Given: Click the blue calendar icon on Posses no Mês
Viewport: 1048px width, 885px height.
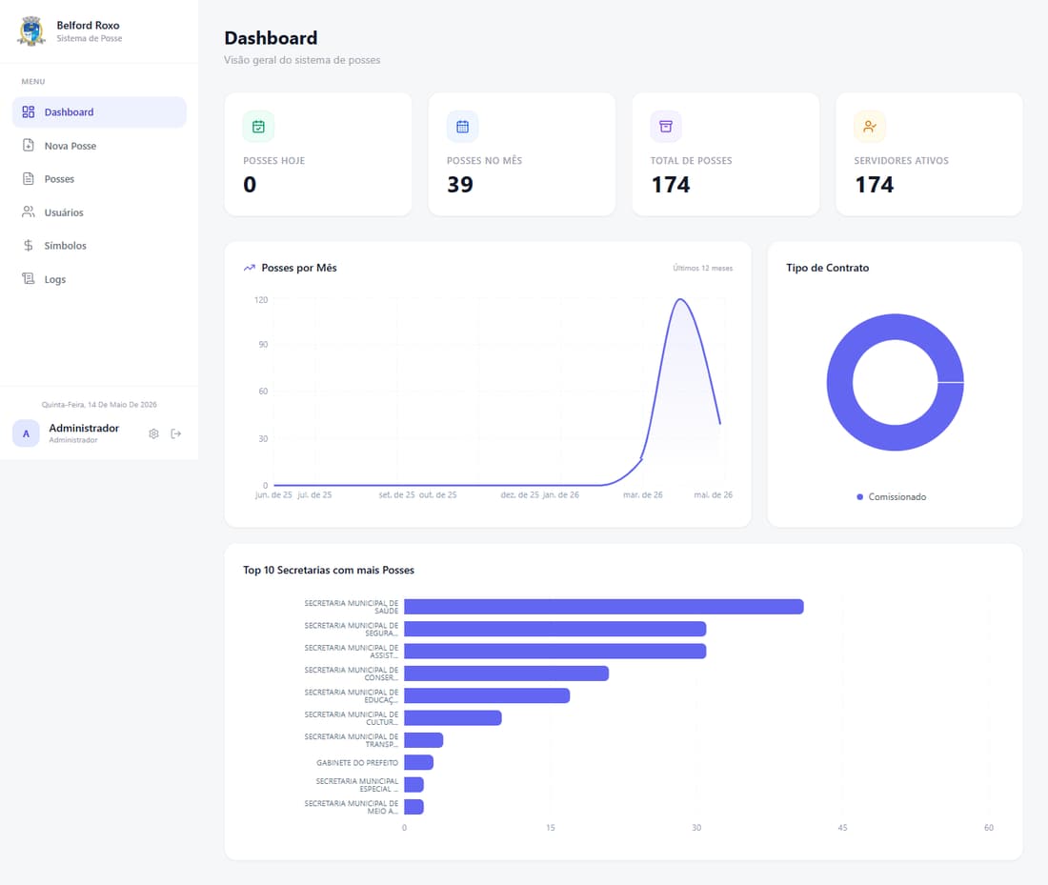Looking at the screenshot, I should [462, 127].
